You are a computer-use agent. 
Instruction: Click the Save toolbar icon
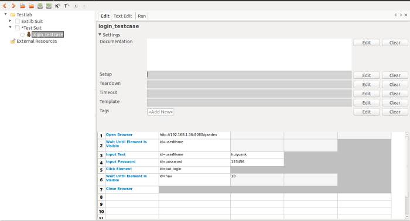(40, 6)
